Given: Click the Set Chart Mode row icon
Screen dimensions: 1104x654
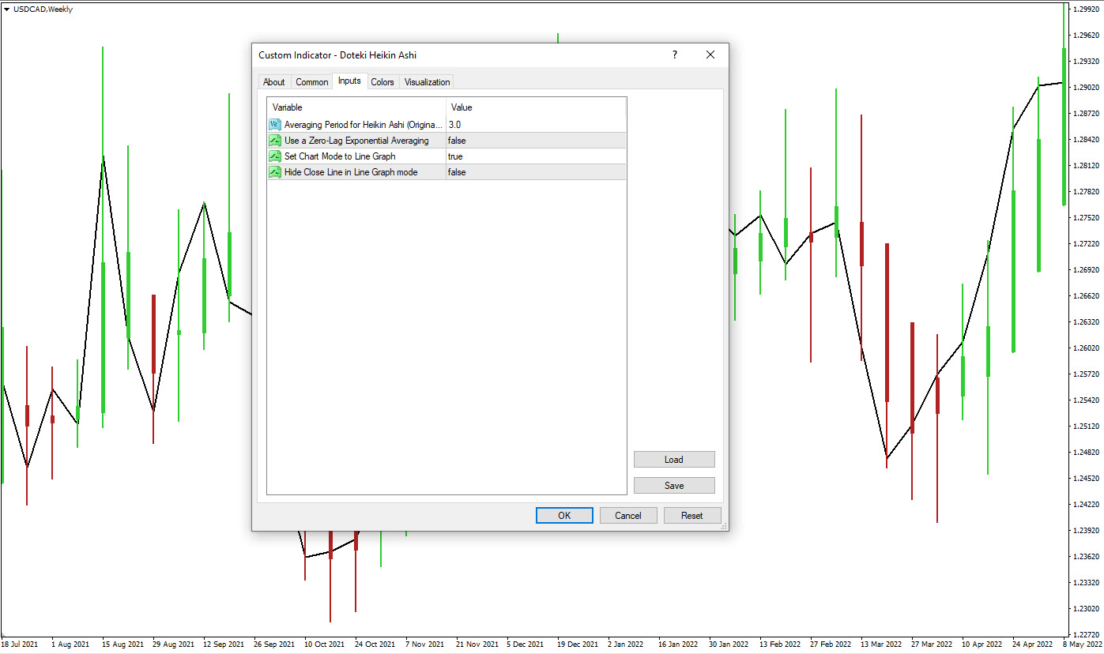Looking at the screenshot, I should 275,156.
